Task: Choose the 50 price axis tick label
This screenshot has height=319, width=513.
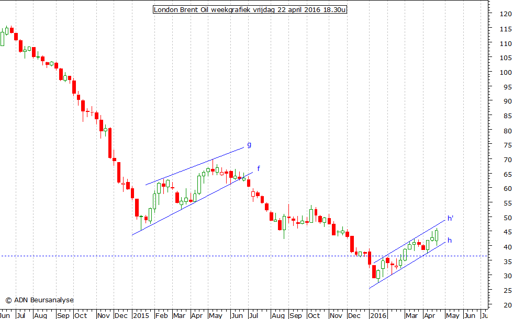Action: pos(507,218)
